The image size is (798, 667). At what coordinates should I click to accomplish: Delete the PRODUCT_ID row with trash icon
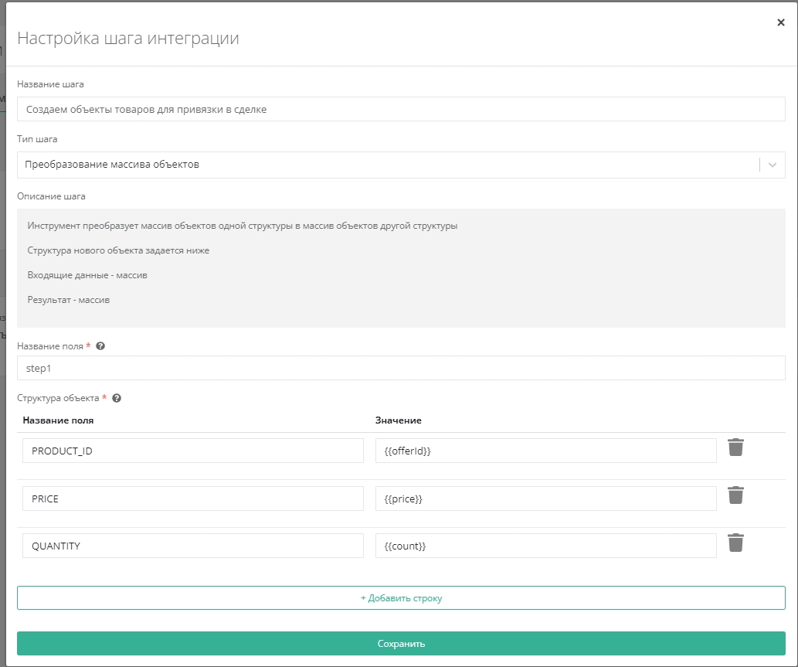(x=735, y=448)
